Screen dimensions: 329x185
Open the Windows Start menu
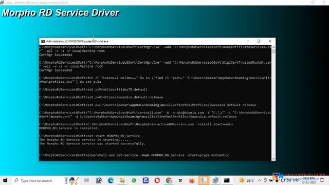click(5, 180)
